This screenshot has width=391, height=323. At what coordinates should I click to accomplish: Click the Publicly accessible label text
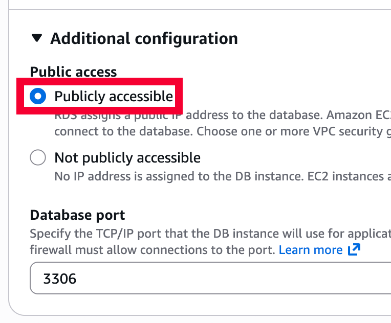114,96
